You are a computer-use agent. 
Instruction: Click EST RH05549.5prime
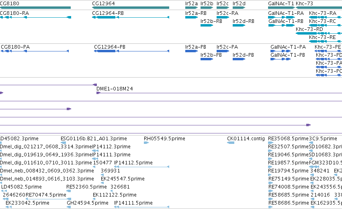(x=146, y=143)
